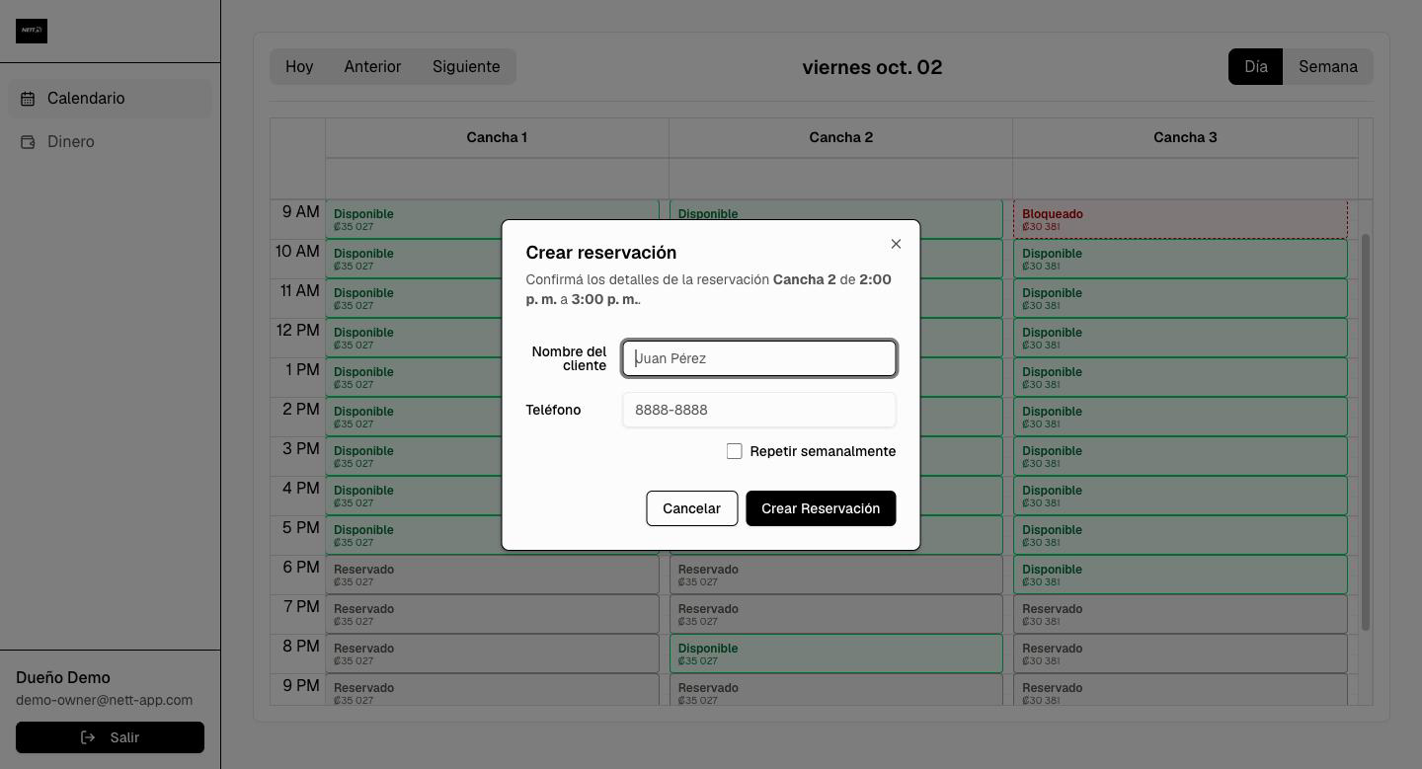Viewport: 1422px width, 769px height.
Task: Select Cancha 3 Disponible slot at 1 PM
Action: (1180, 377)
